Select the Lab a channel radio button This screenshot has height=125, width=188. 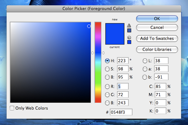click(x=145, y=69)
